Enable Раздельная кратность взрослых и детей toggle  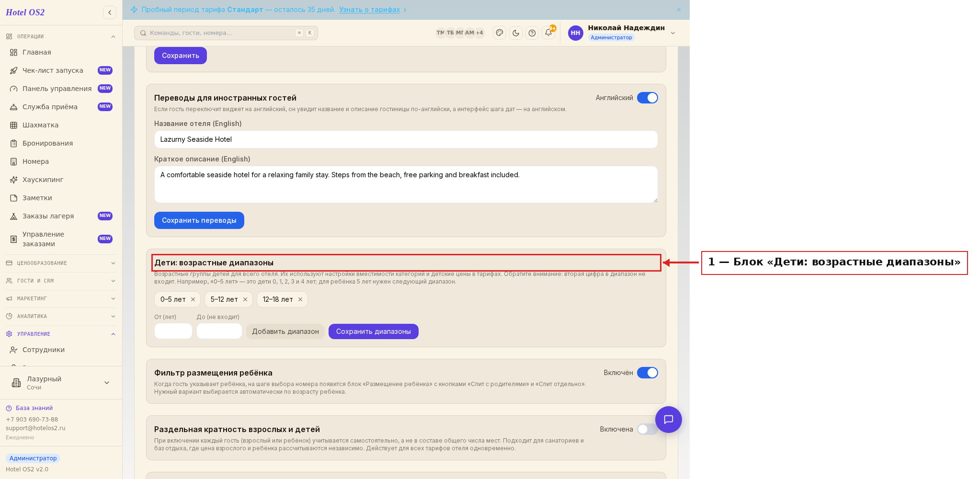(647, 429)
